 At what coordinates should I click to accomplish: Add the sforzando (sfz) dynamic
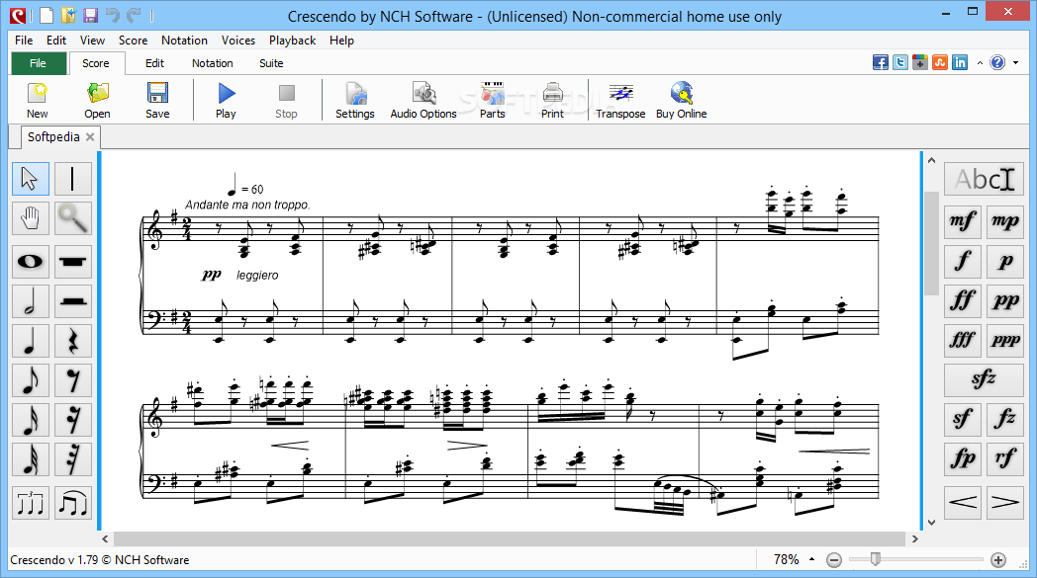pos(984,379)
